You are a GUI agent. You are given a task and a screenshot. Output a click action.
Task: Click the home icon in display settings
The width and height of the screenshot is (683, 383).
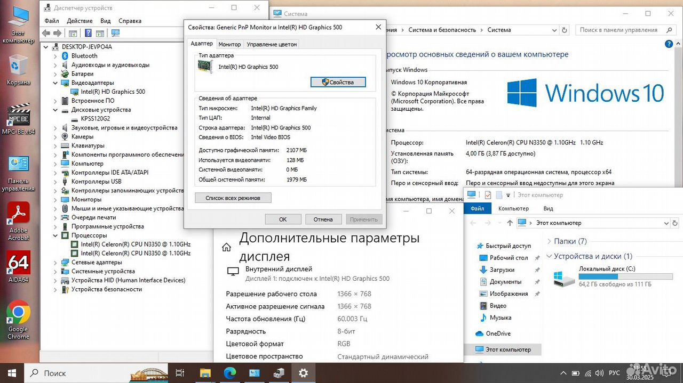tap(226, 247)
